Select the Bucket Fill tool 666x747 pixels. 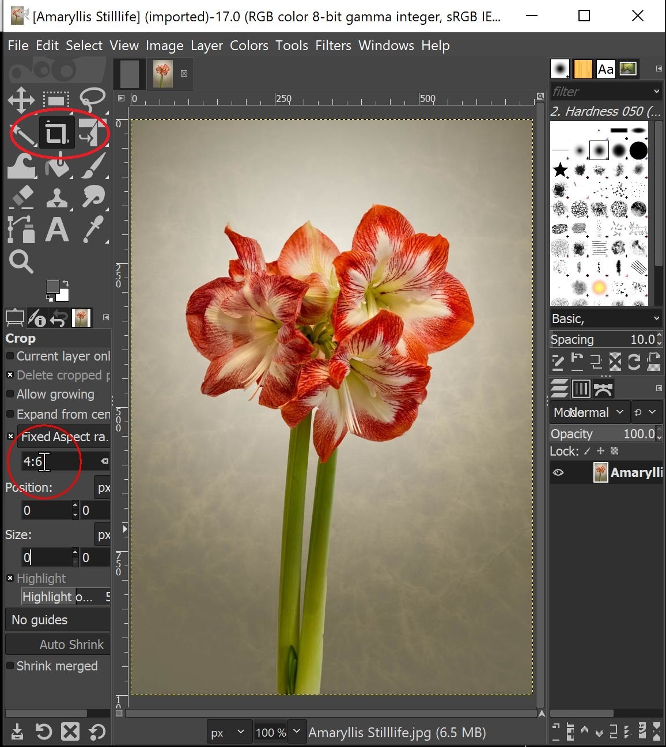click(x=56, y=166)
